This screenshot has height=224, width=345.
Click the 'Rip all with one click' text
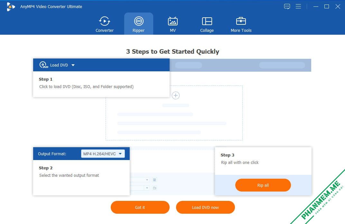tap(240, 162)
